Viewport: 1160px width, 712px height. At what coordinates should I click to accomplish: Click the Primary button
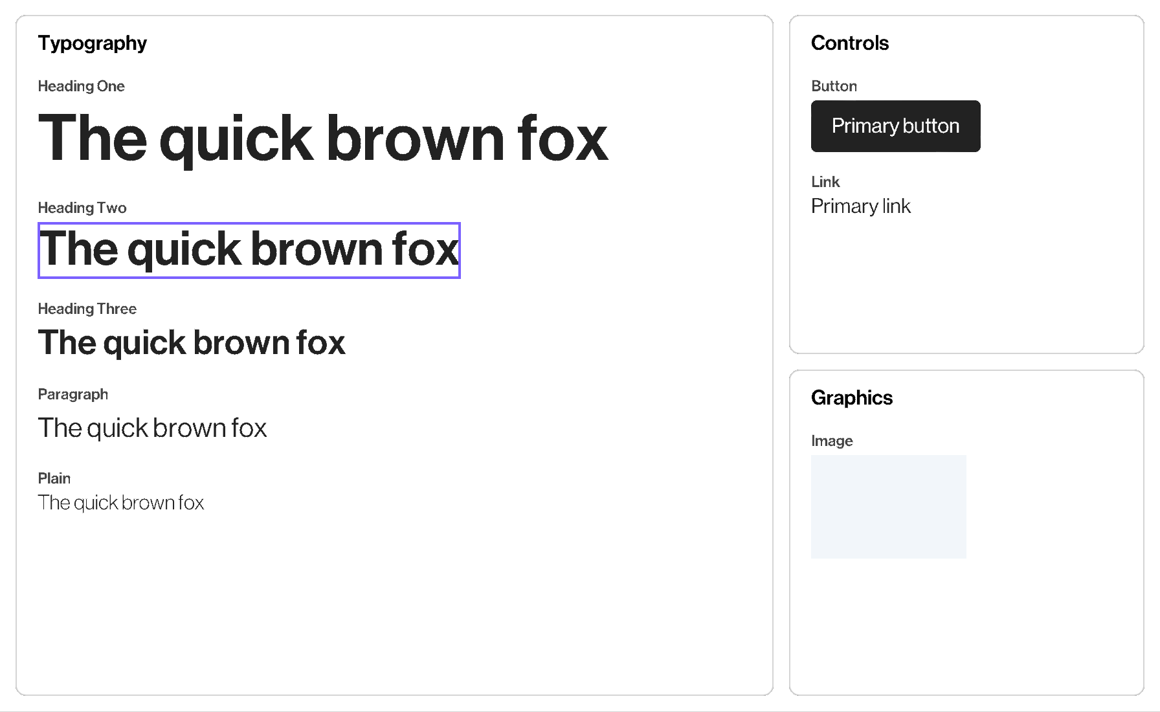coord(895,126)
